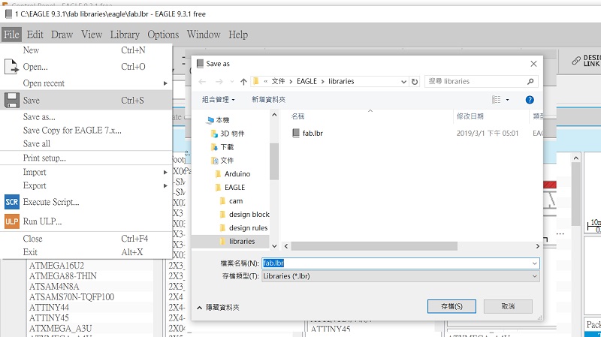Select Arduino folder in tree
This screenshot has height=337, width=601.
coord(237,174)
